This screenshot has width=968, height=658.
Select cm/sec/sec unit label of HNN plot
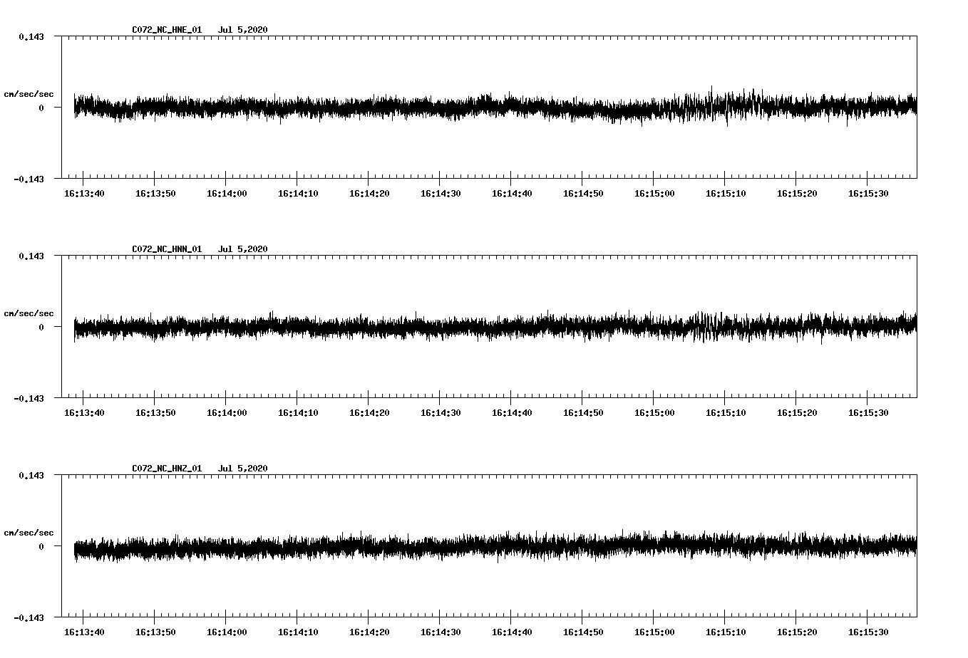(x=29, y=313)
